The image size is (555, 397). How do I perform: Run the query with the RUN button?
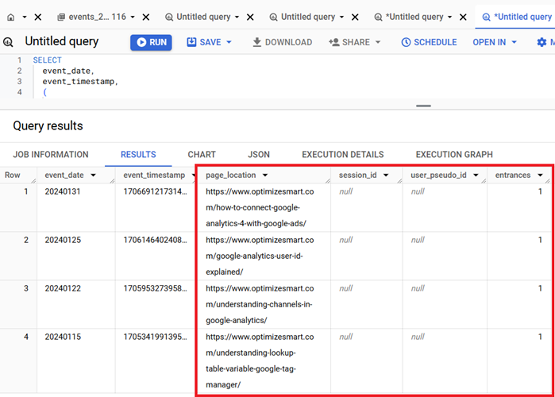pyautogui.click(x=151, y=42)
